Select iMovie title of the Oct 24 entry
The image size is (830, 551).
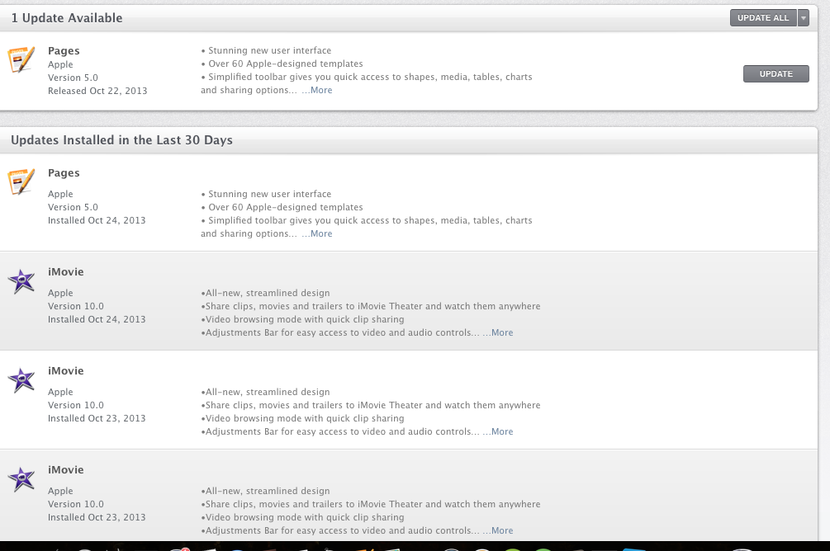click(65, 272)
